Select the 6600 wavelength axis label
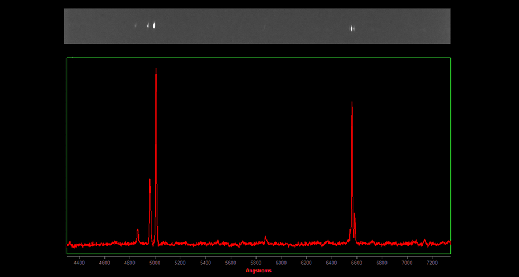This screenshot has width=519, height=277. click(x=357, y=263)
